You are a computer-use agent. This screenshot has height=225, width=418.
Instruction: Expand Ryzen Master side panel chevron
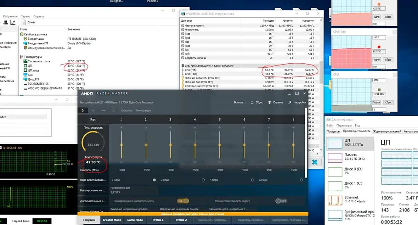click(x=83, y=110)
